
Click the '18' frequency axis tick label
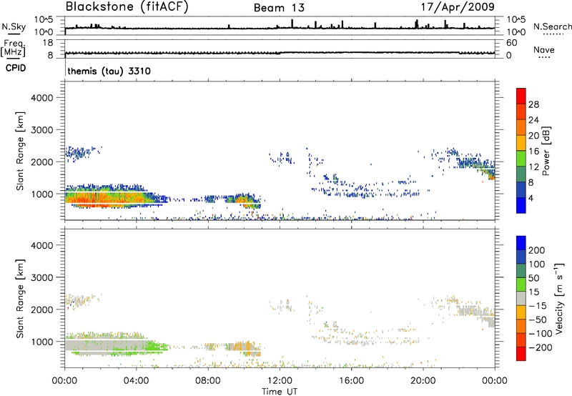(48, 43)
